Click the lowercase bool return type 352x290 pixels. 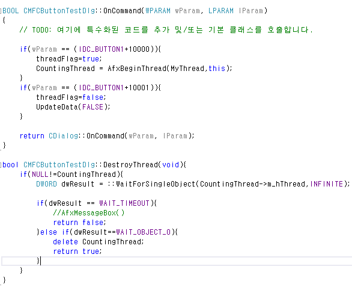click(x=11, y=165)
